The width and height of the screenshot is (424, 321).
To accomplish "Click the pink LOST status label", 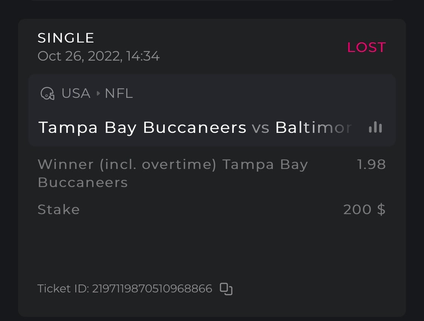I will pyautogui.click(x=366, y=47).
